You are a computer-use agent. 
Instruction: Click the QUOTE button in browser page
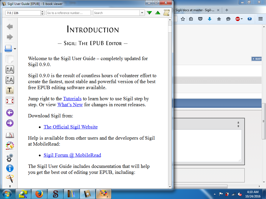click(x=256, y=59)
